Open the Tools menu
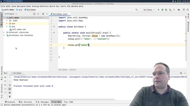 pos(63,6)
